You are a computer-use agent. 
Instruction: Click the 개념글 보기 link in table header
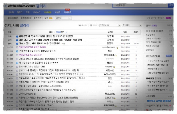pos(60,32)
